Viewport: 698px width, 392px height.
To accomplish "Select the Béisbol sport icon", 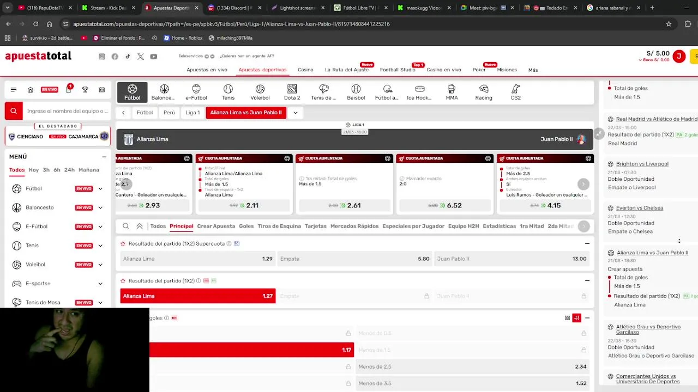I will coord(356,93).
